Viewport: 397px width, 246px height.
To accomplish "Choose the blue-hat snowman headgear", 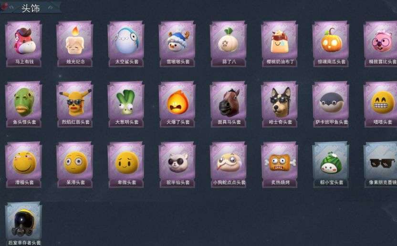I will (177, 44).
